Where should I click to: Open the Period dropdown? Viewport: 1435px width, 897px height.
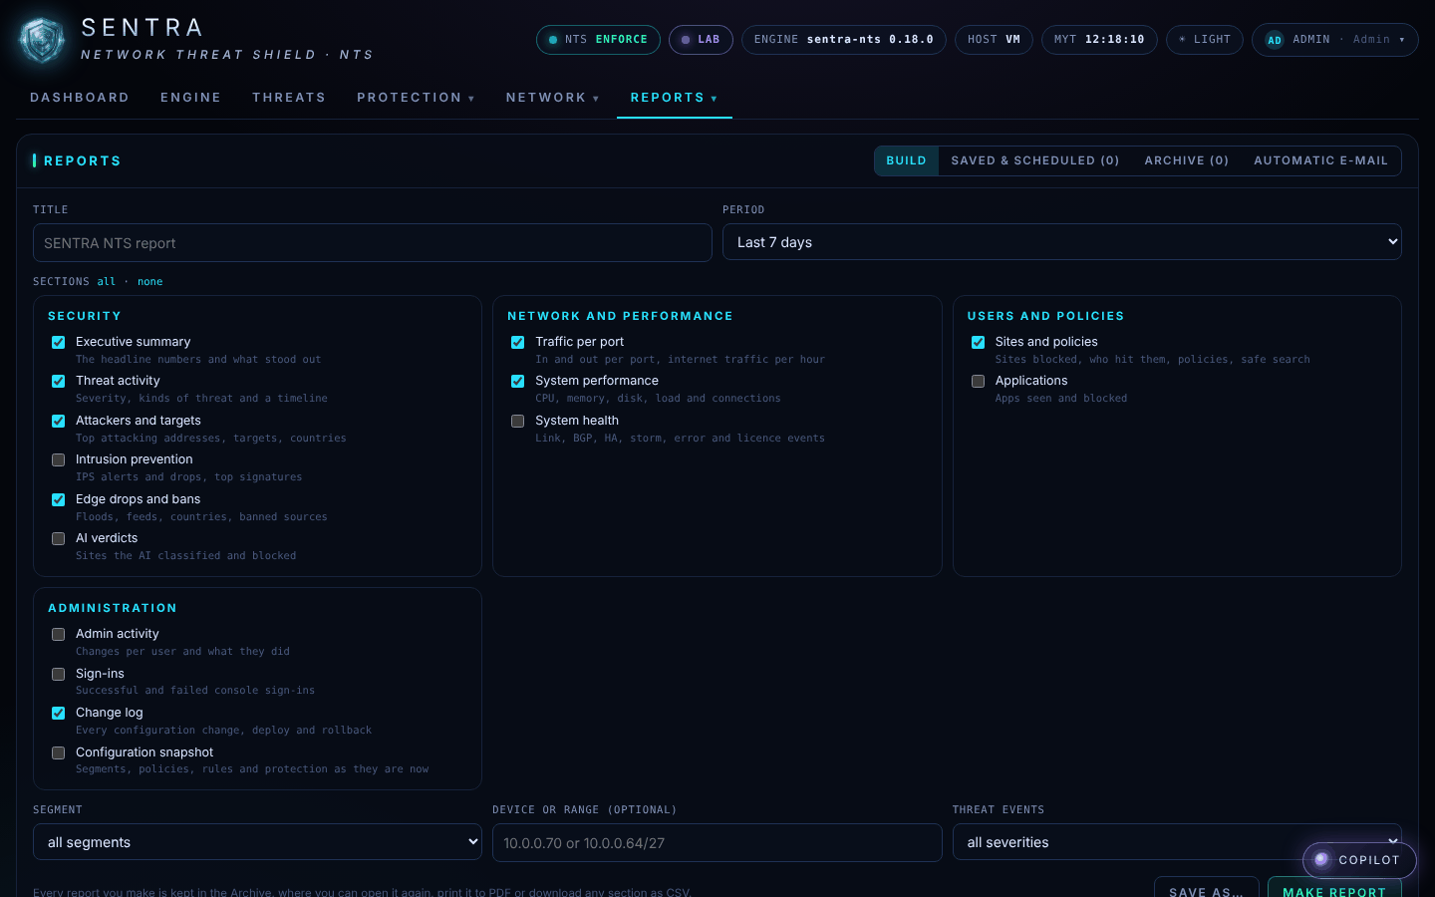(x=1061, y=242)
